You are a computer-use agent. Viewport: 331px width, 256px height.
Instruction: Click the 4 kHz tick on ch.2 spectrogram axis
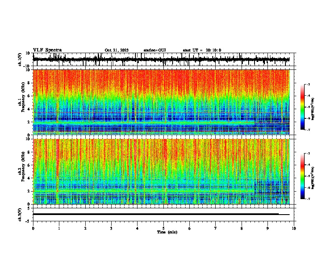pos(29,178)
